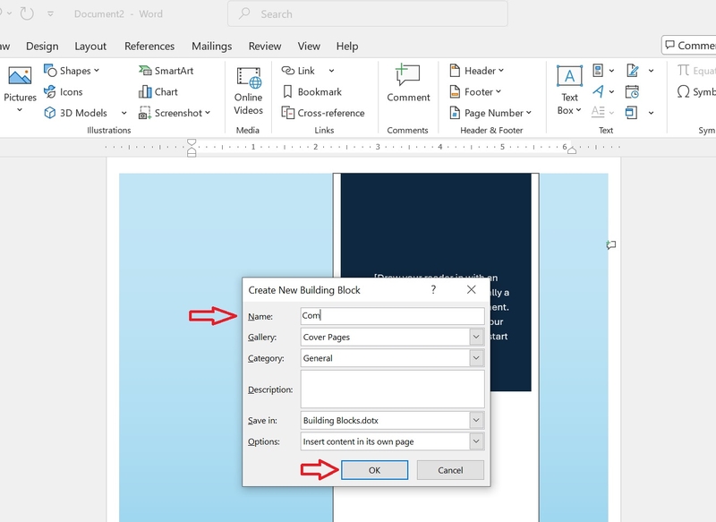This screenshot has height=522, width=716.
Task: Insert a Bookmark
Action: tap(311, 92)
